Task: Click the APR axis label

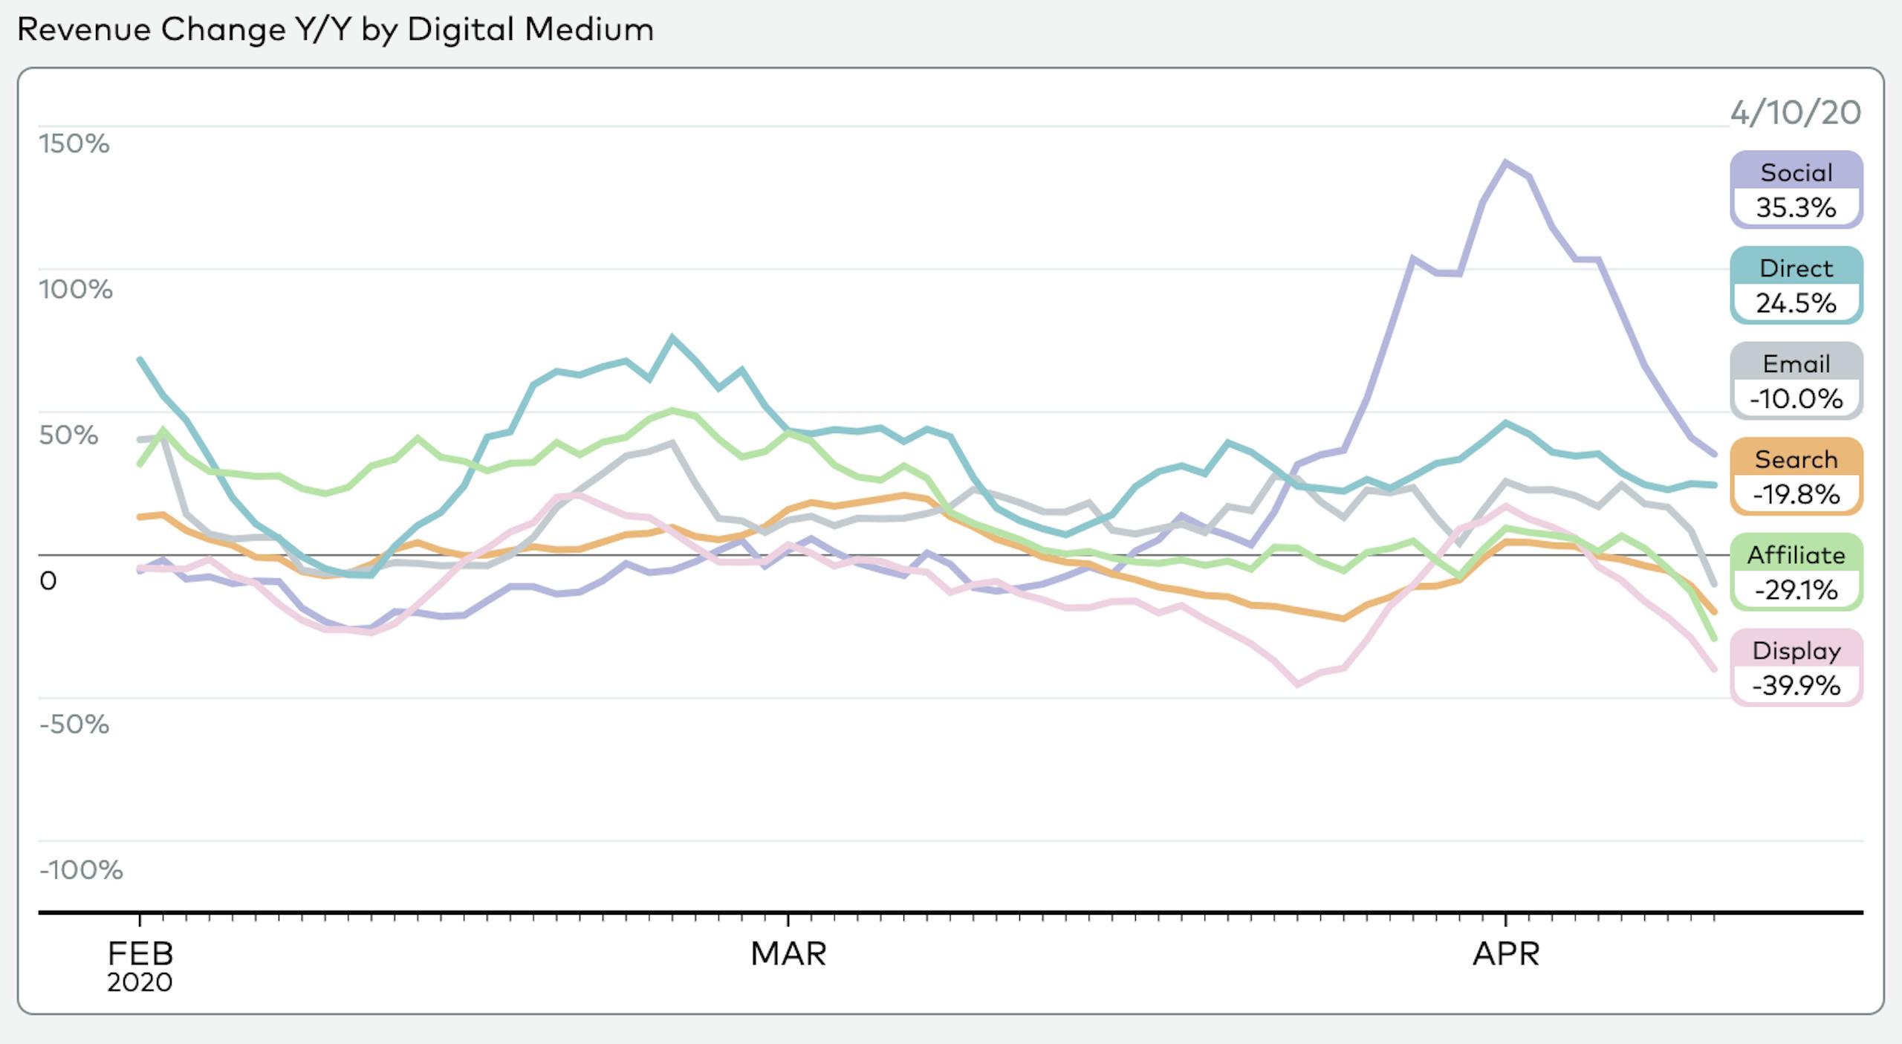Action: [1506, 953]
